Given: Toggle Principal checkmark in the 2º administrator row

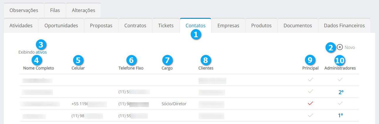Looking at the screenshot, I should (x=310, y=91).
